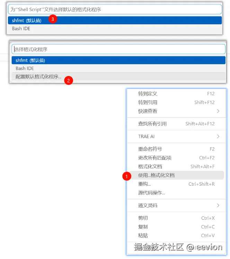Open the TRAE AI menu entry
This screenshot has height=259, width=230.
(176, 136)
